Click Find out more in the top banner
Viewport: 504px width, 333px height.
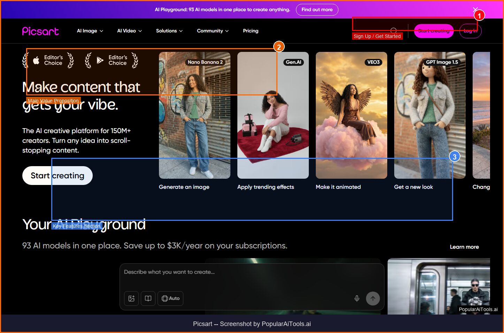click(317, 10)
